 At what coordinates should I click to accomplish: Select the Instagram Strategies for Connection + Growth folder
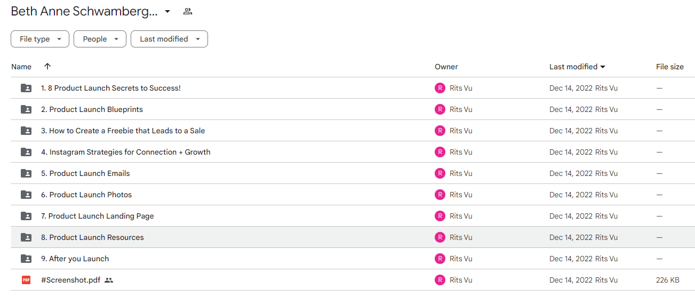click(x=353, y=152)
